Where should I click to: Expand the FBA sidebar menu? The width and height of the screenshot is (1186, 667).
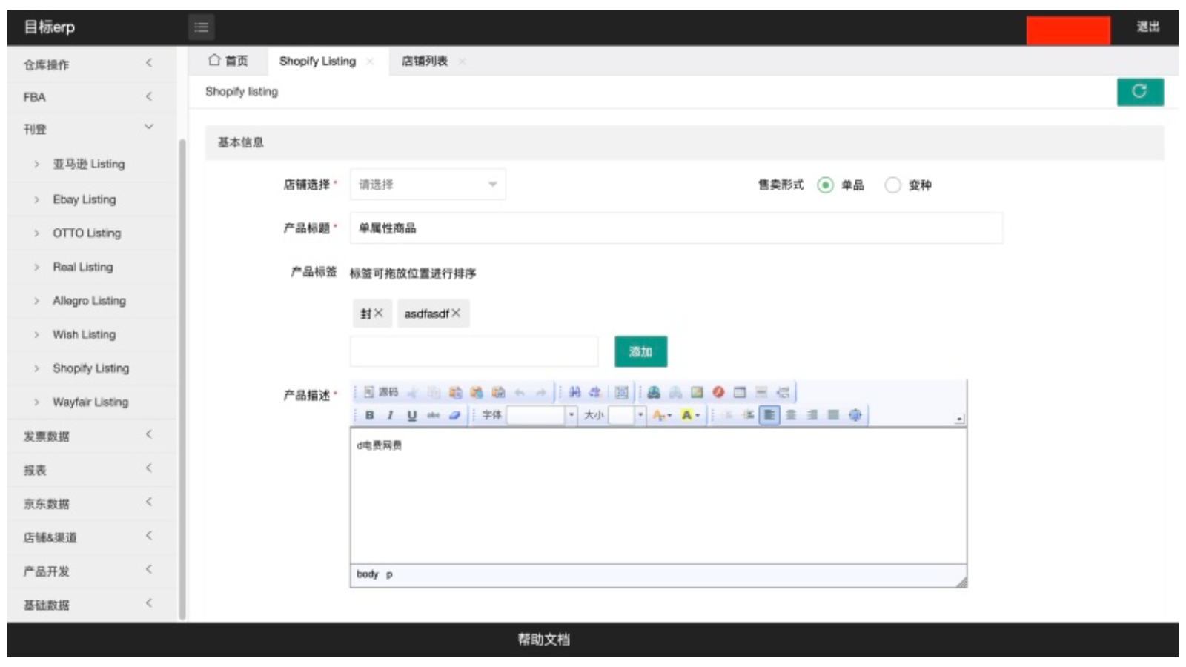(91, 96)
